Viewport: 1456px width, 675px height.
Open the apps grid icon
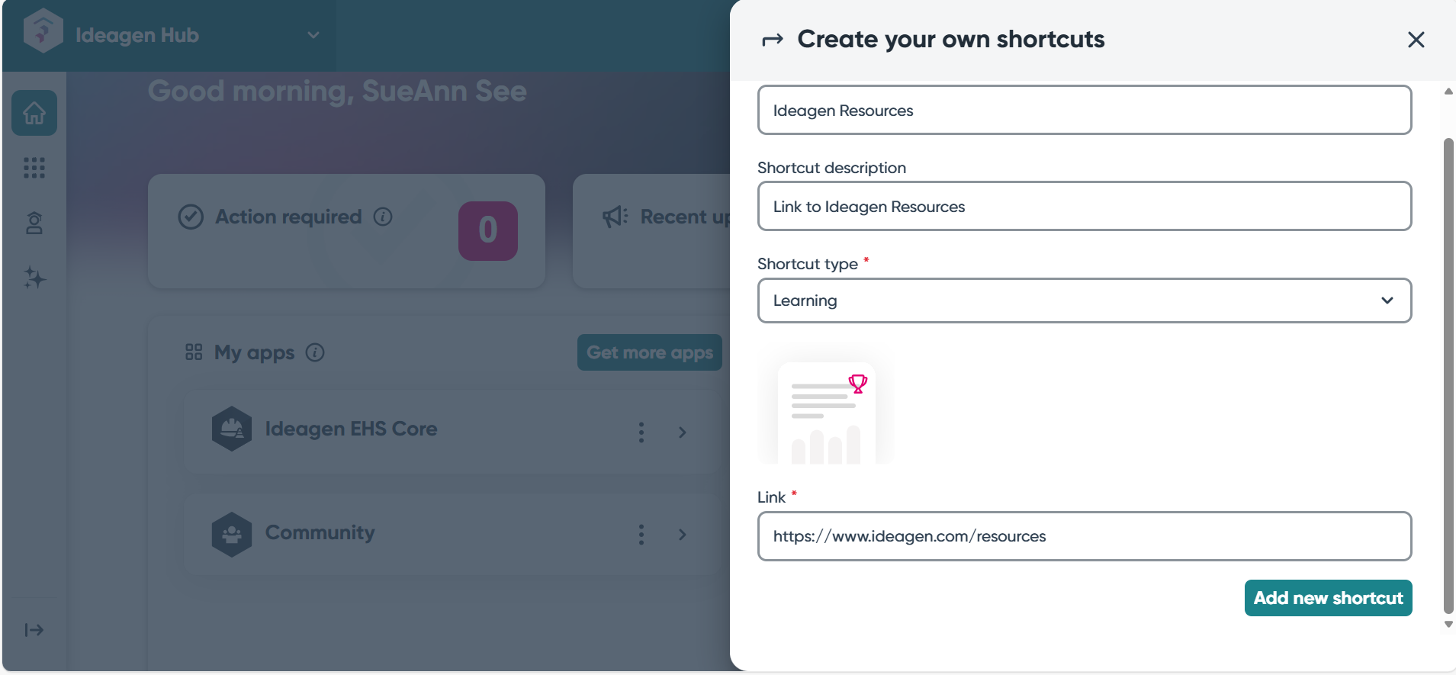tap(34, 168)
